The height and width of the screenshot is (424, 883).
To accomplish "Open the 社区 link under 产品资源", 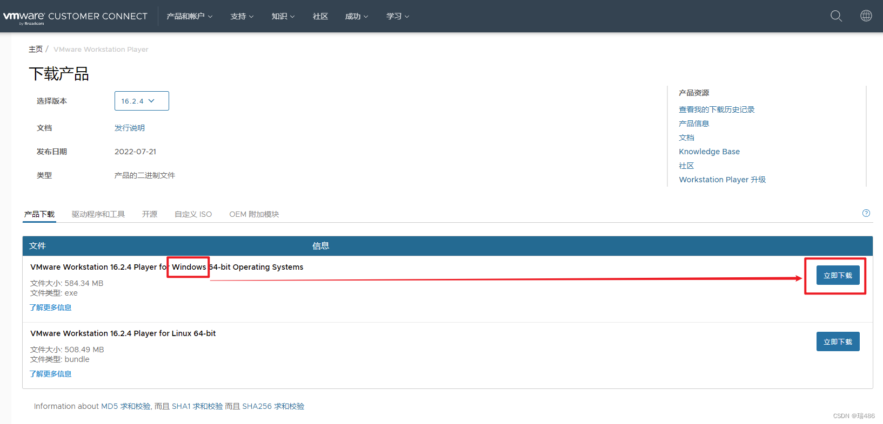I will click(686, 166).
